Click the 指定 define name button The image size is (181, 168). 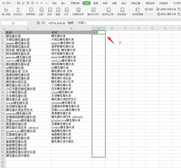[149, 9]
